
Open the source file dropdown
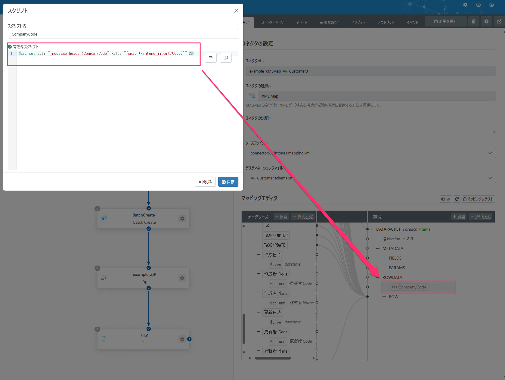click(370, 153)
